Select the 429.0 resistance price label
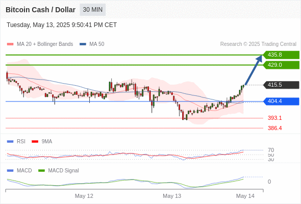 pos(281,65)
